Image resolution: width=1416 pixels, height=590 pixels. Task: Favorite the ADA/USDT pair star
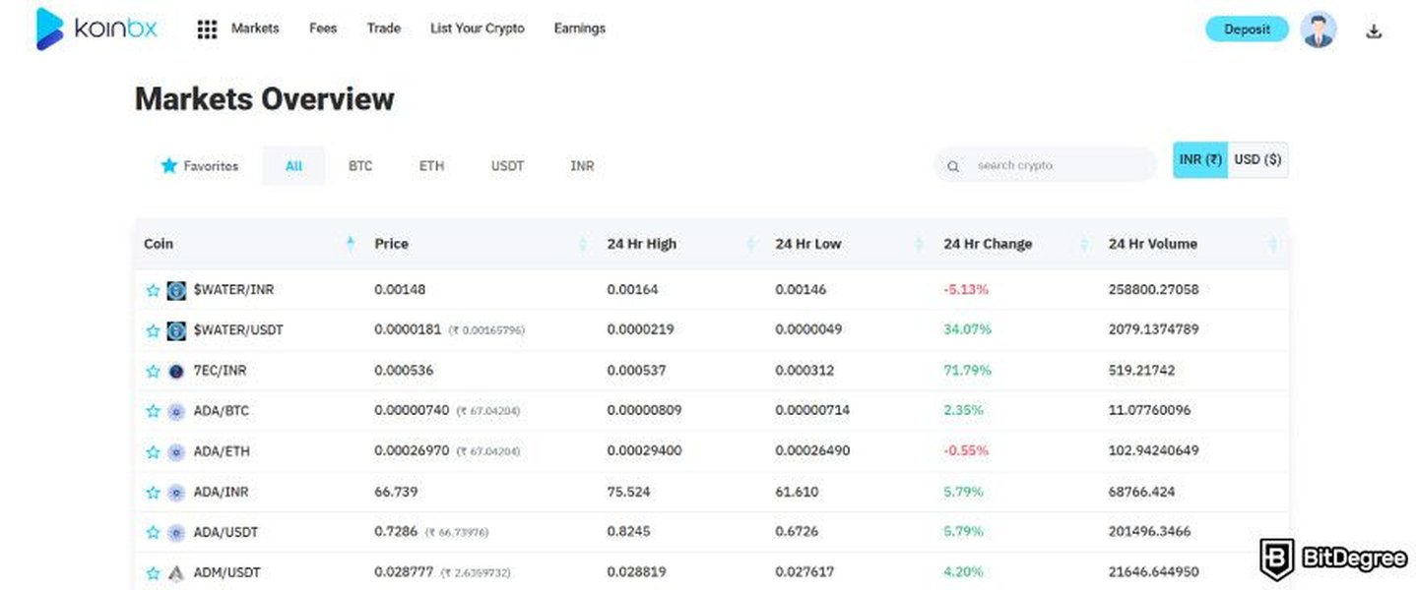tap(153, 533)
